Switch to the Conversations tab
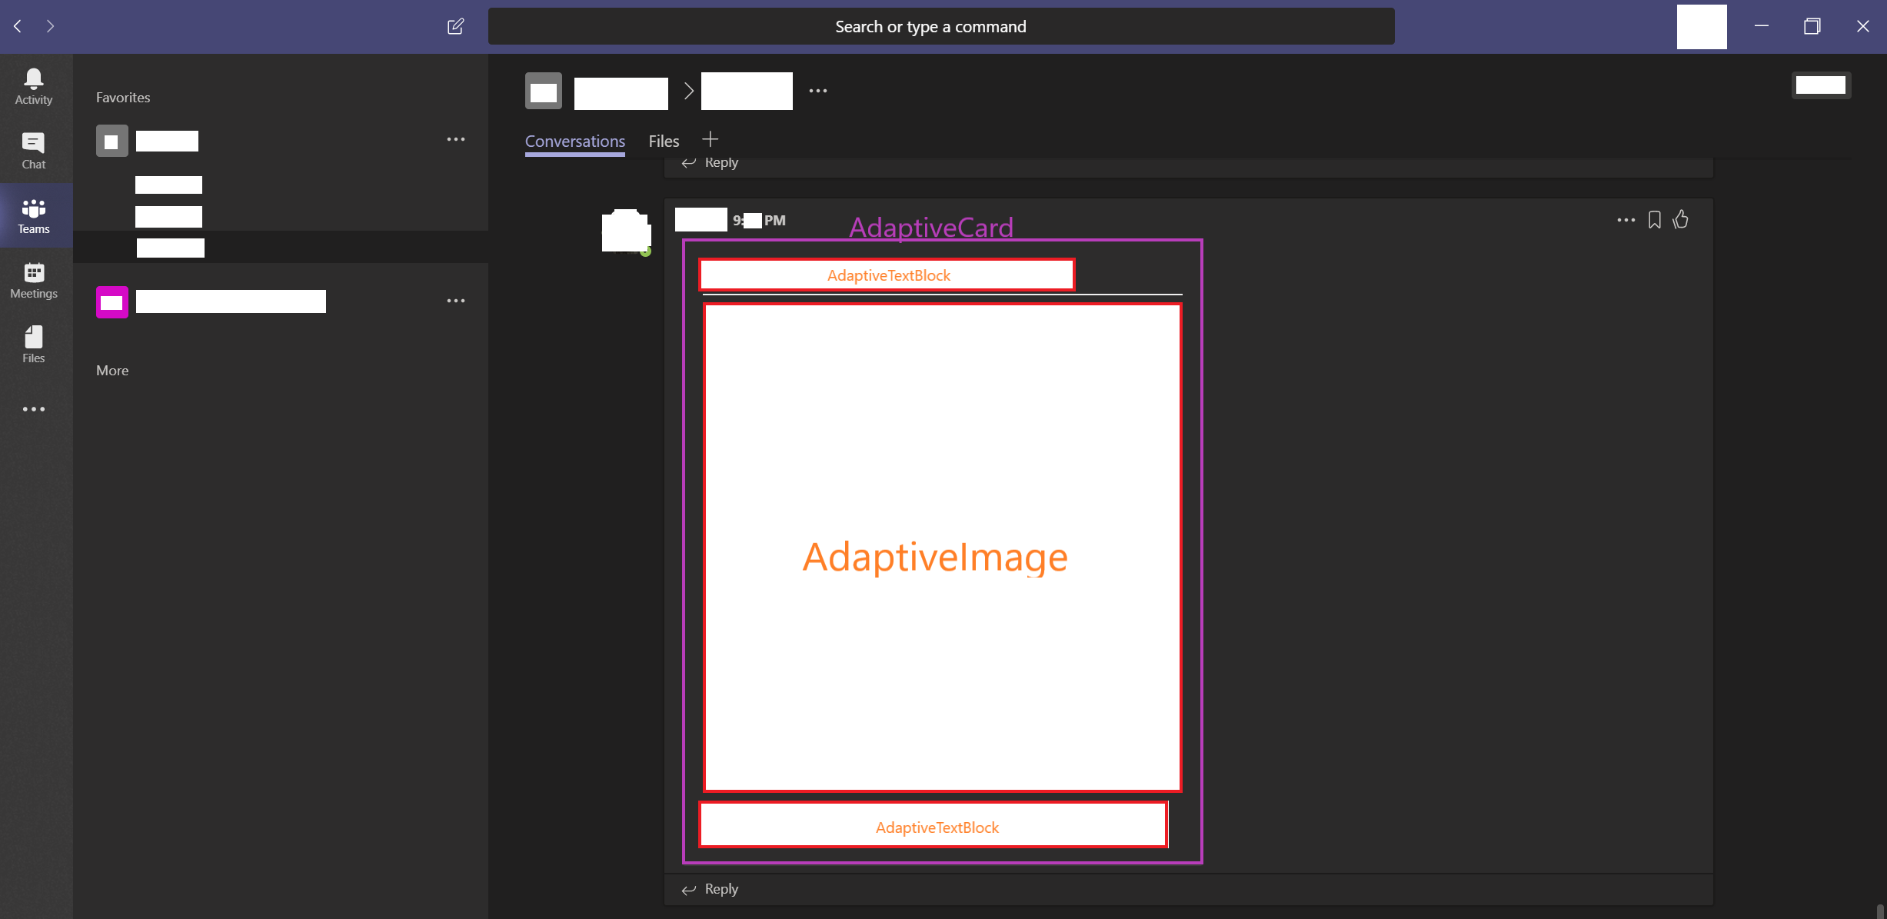 pyautogui.click(x=574, y=141)
